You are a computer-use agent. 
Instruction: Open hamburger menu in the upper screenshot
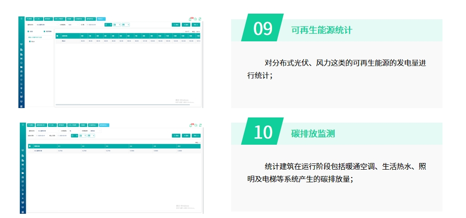coord(22,19)
